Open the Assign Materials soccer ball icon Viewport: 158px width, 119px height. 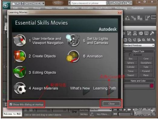click(20, 88)
